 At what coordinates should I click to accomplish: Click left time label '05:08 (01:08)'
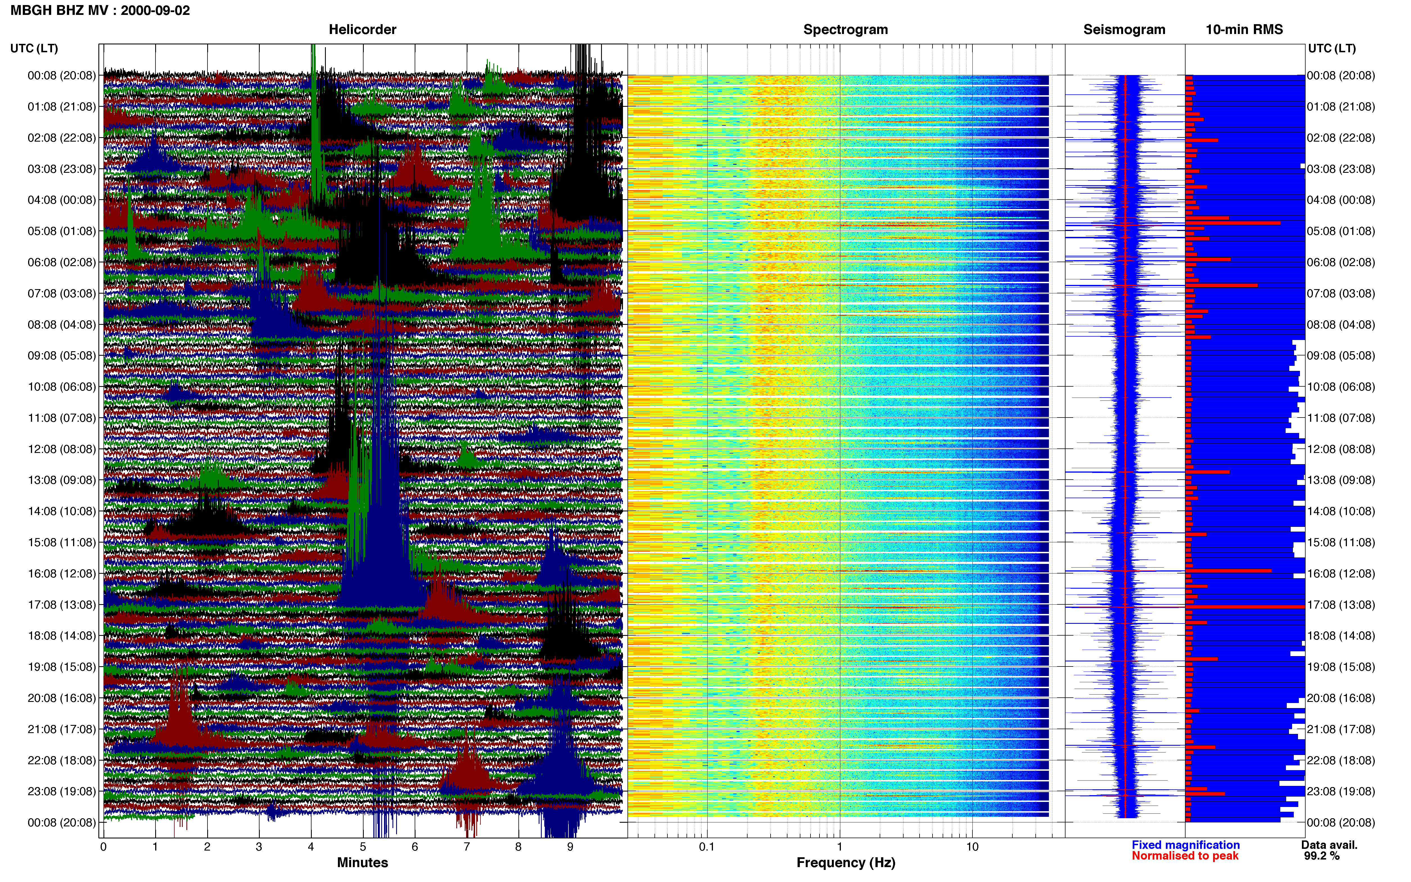point(61,231)
